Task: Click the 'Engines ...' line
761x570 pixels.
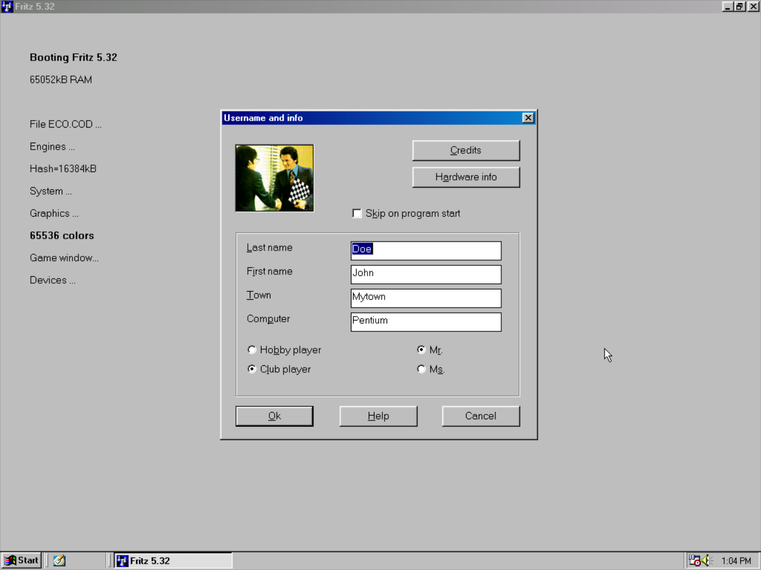Action: click(52, 147)
